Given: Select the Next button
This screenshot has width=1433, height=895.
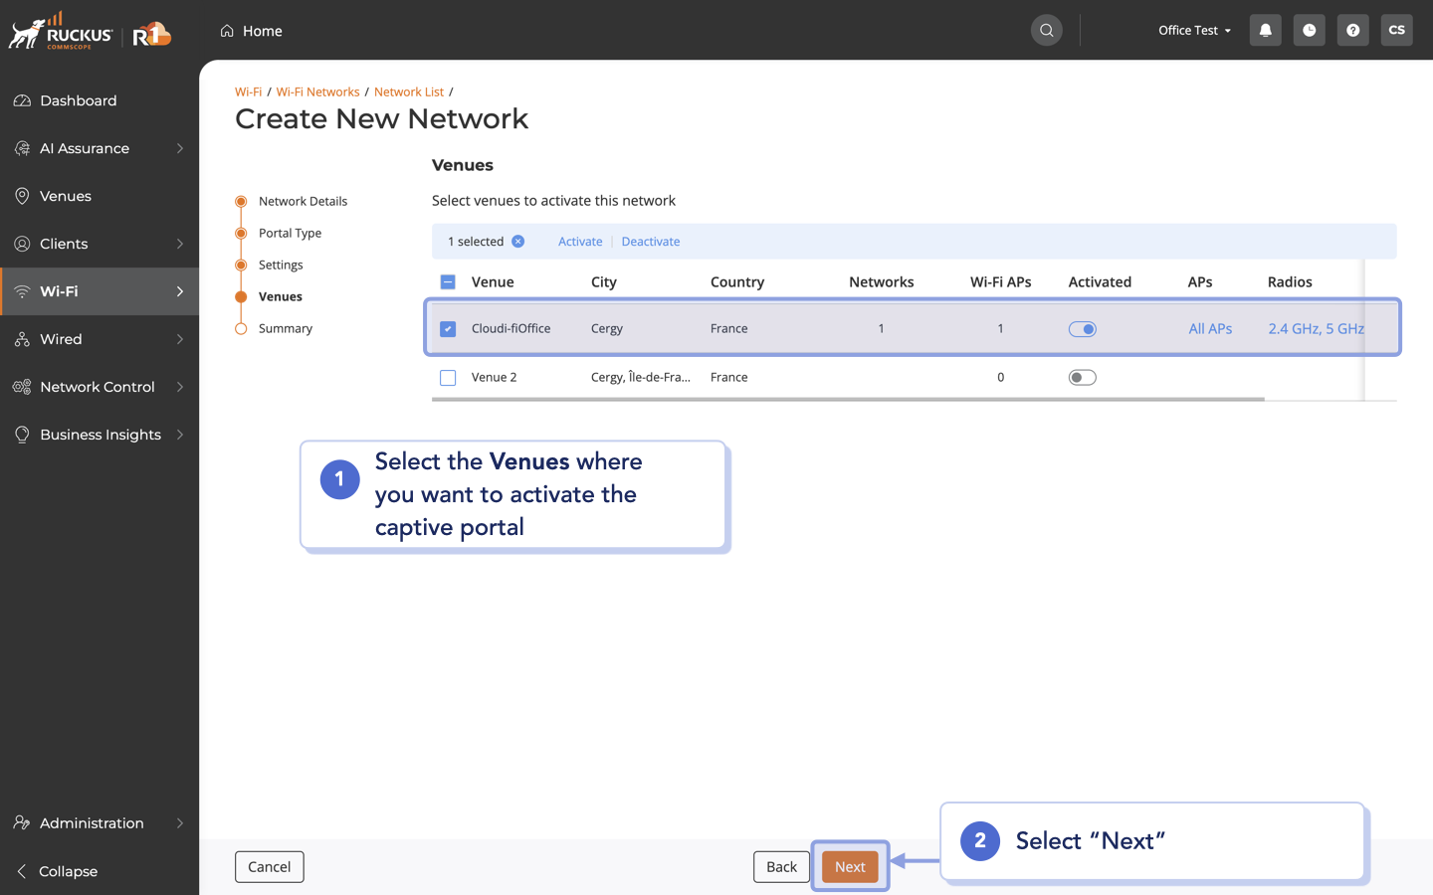Looking at the screenshot, I should tap(849, 866).
